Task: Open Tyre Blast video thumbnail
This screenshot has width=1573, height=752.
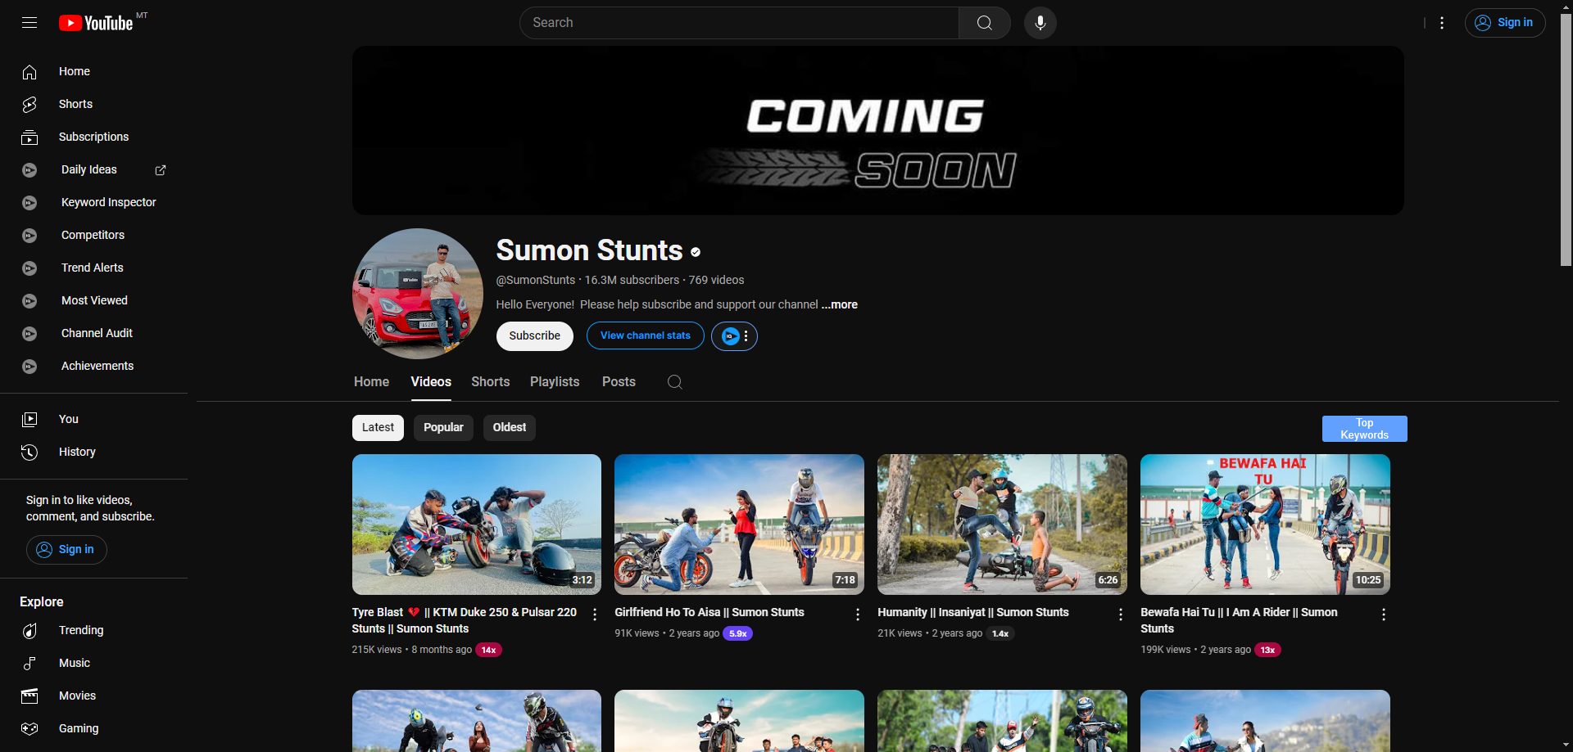Action: [x=477, y=525]
